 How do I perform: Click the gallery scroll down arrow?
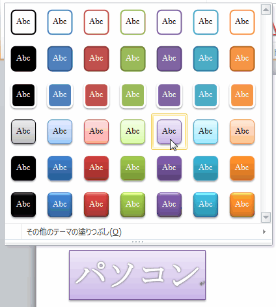(266, 217)
